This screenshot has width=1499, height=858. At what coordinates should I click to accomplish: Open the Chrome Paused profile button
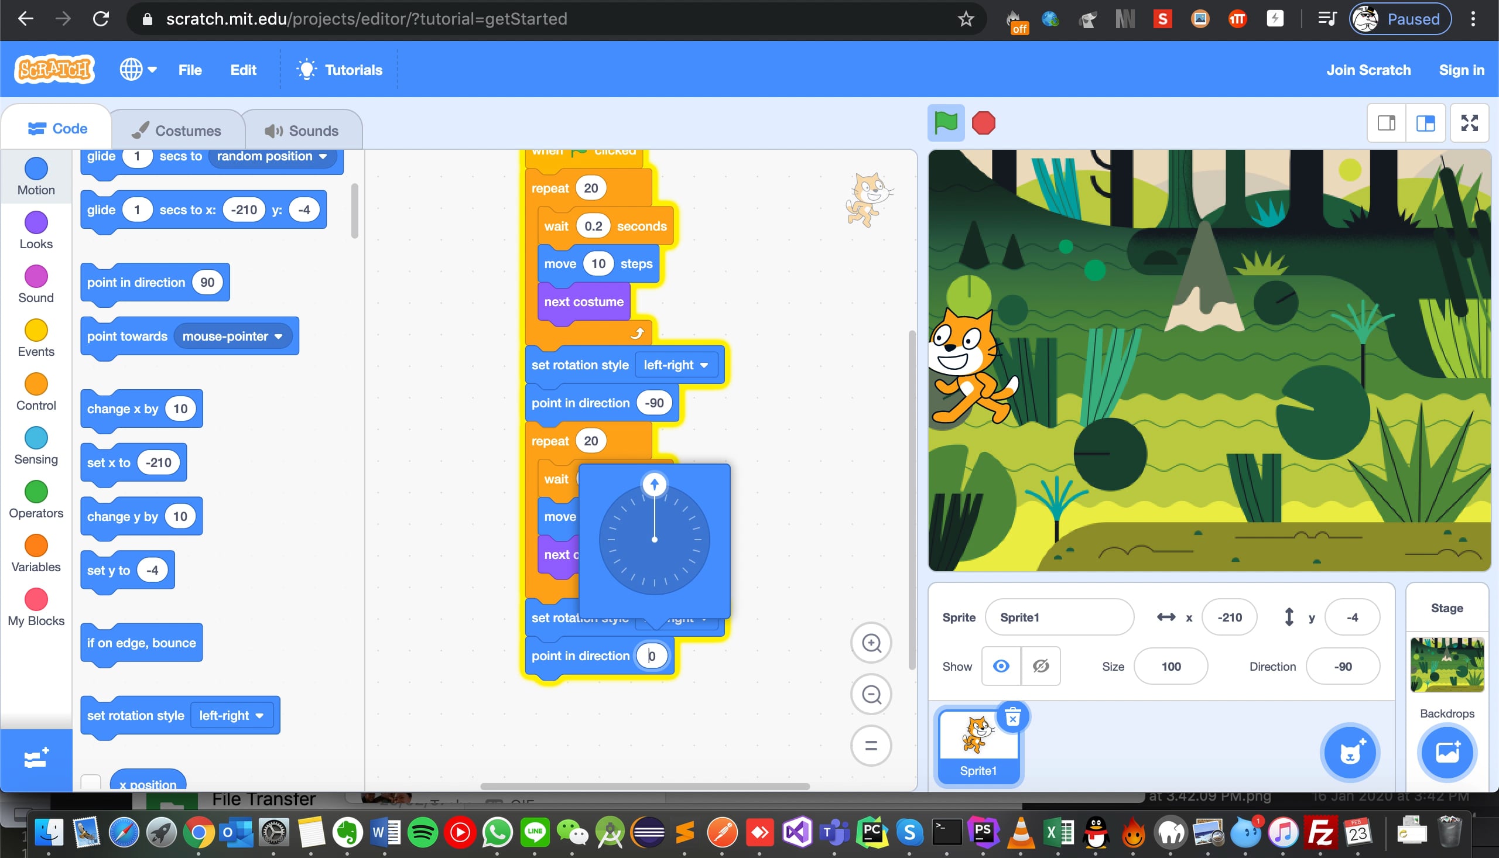point(1400,19)
